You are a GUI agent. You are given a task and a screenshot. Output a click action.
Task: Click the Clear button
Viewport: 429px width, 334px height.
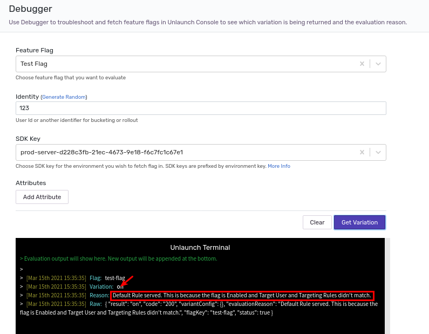pyautogui.click(x=317, y=222)
